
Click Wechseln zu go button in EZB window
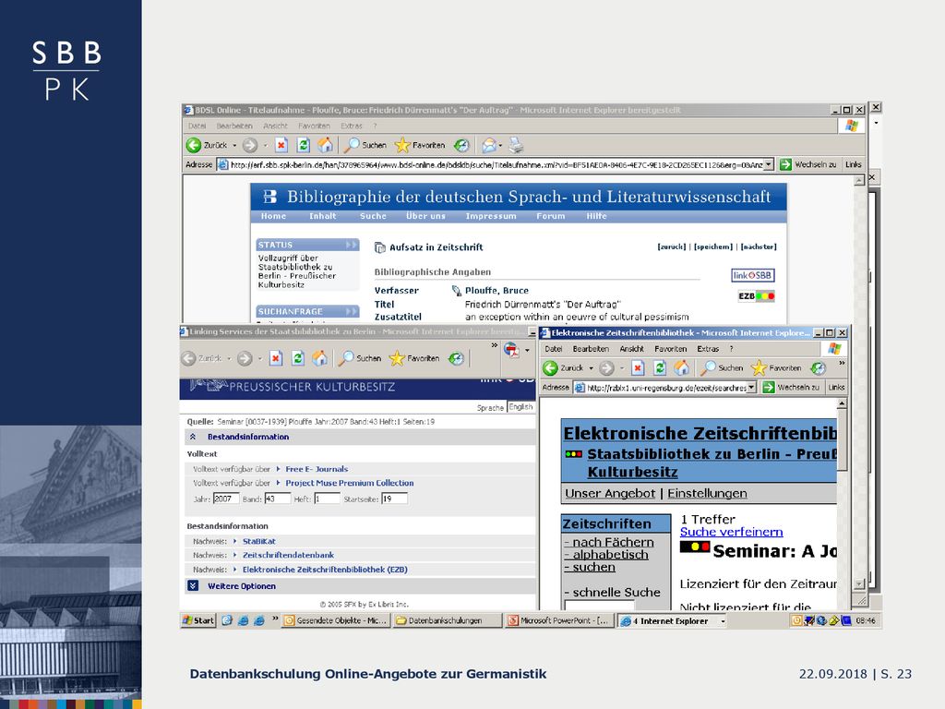point(791,387)
